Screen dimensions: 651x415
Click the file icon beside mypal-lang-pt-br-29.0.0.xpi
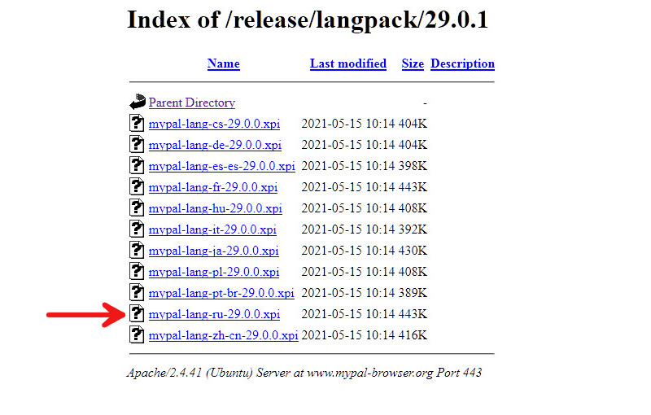click(137, 293)
